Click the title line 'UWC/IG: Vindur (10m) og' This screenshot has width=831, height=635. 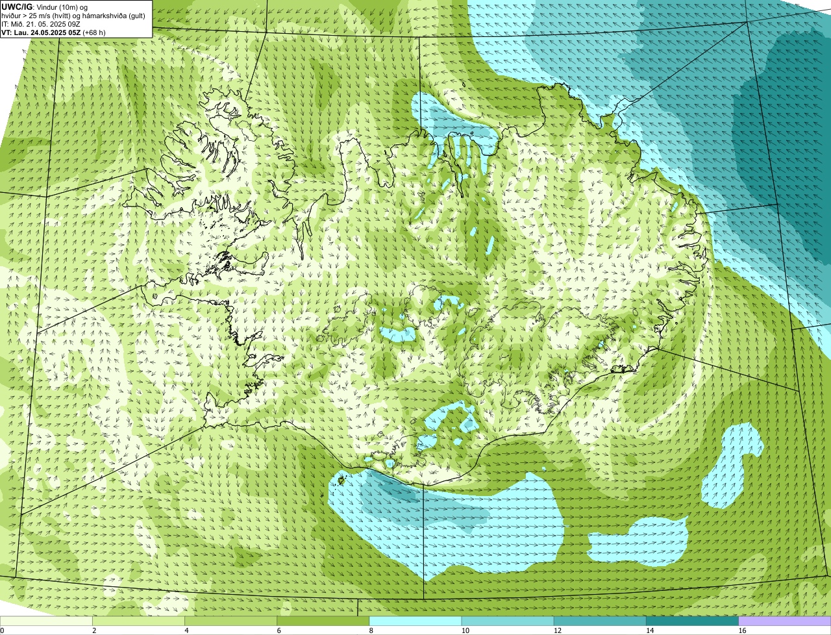45,6
